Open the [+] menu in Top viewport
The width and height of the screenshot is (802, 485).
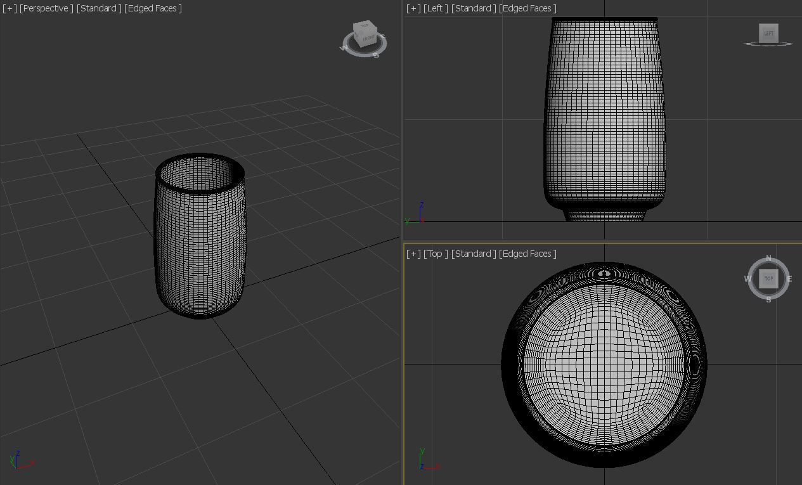point(413,254)
